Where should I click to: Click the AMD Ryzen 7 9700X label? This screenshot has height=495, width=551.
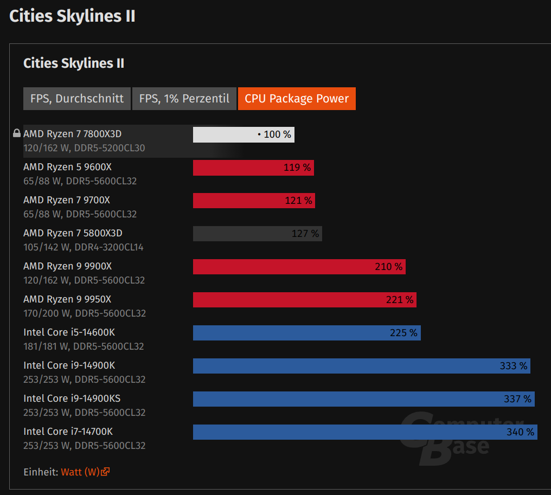point(67,200)
